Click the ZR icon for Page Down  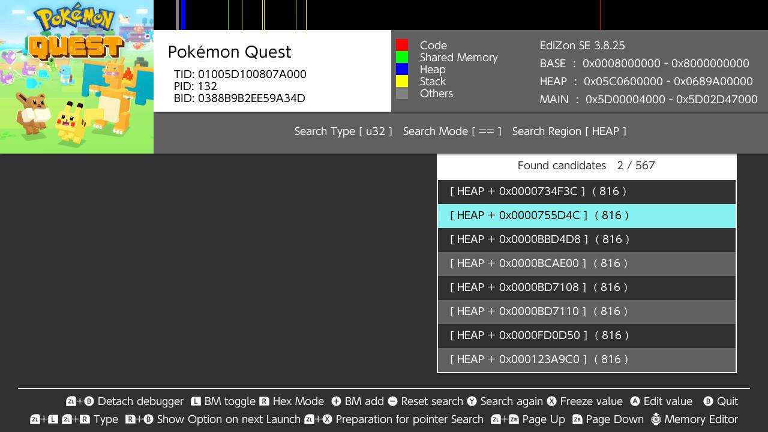577,419
